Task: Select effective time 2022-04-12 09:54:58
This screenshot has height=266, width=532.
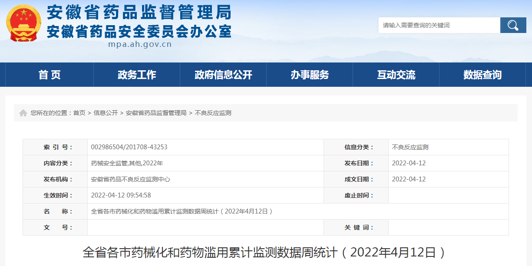Action: (x=121, y=195)
